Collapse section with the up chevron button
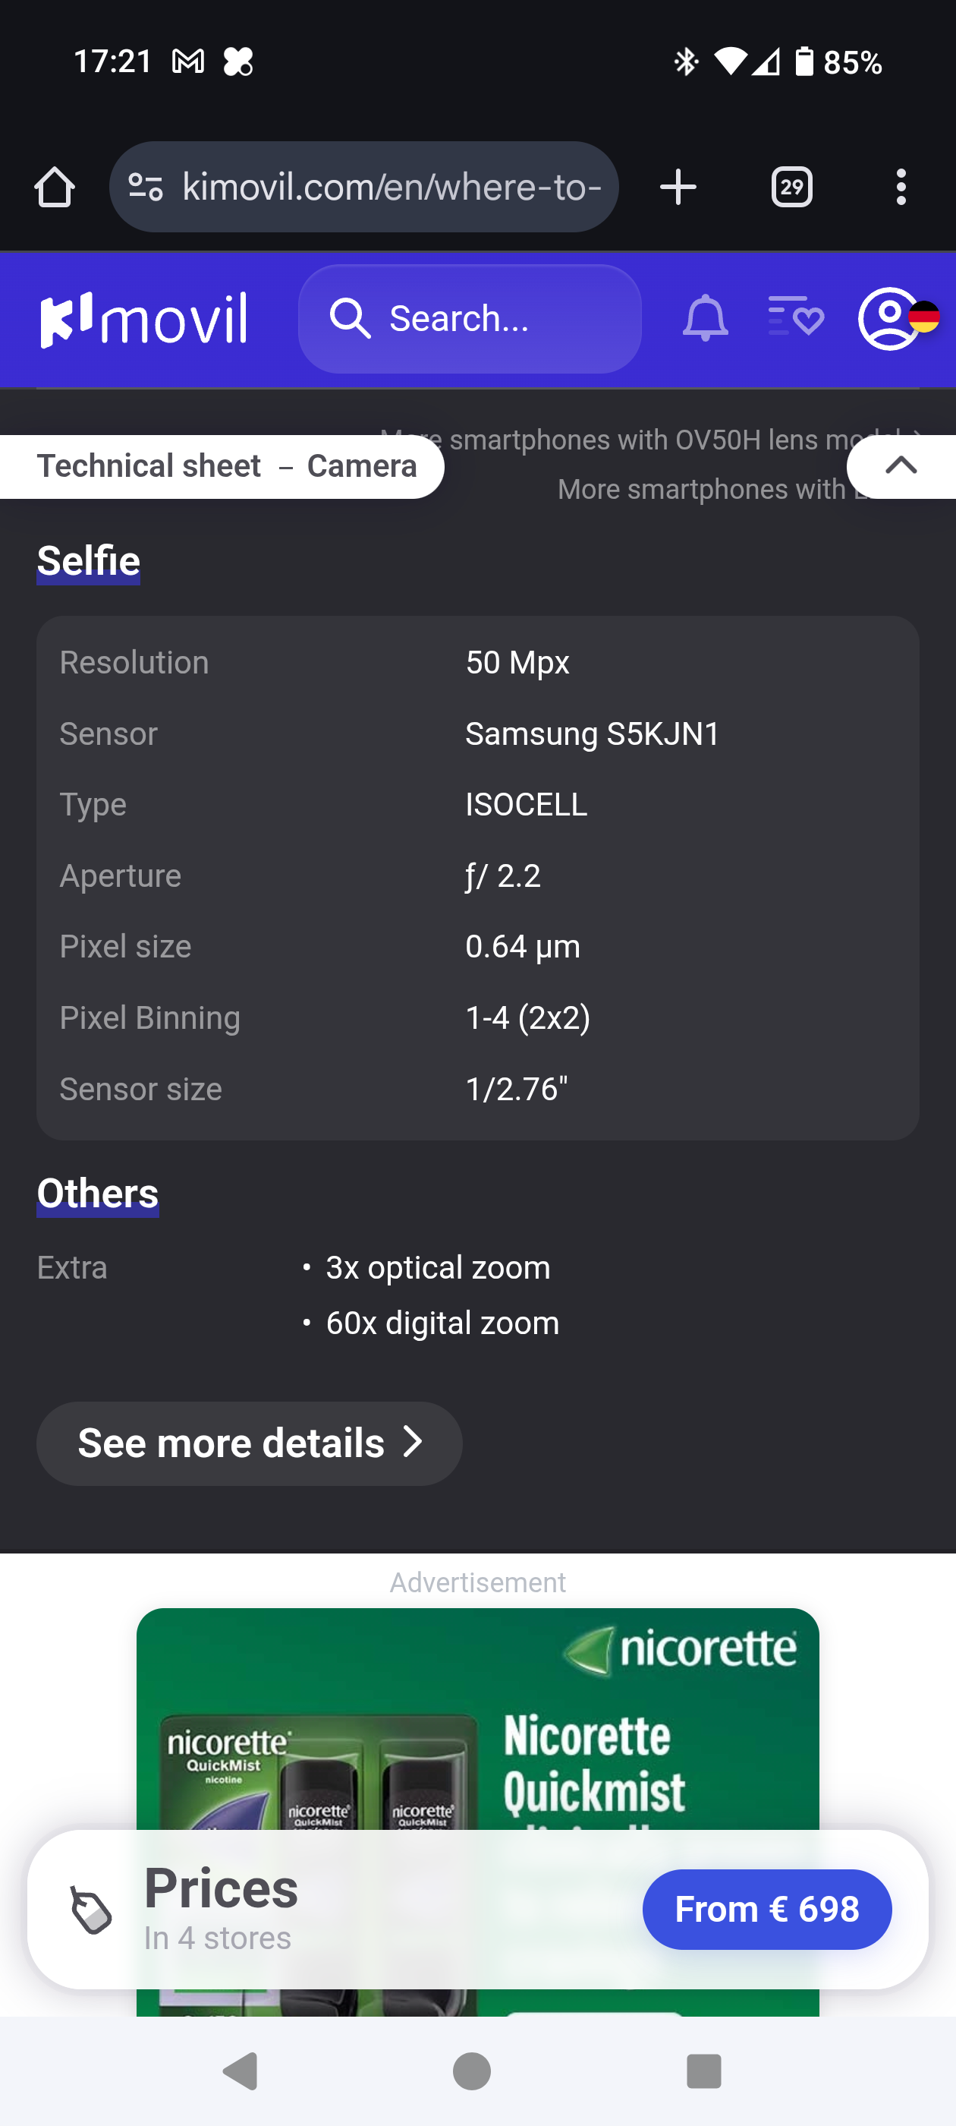The width and height of the screenshot is (956, 2126). 901,466
